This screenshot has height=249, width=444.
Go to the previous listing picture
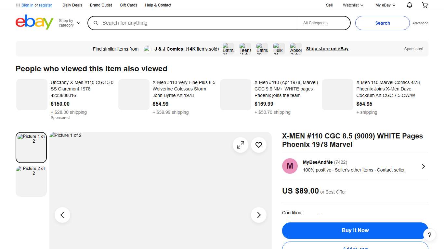point(62,215)
